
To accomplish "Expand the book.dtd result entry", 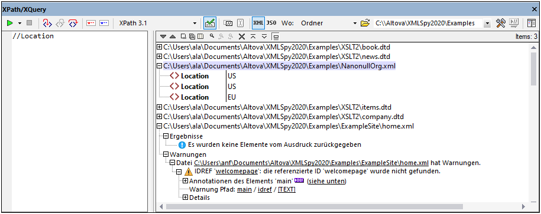I will tap(160, 47).
